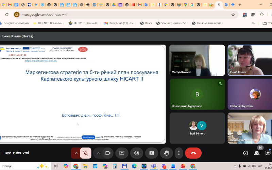The image size is (272, 170).
Task: Click the present screen icon
Action: [x=122, y=153]
